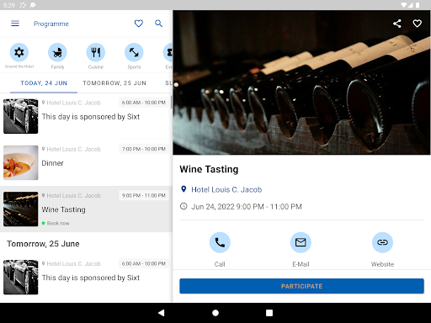Tap Android recent apps button
Screen dimensions: 431x323
click(x=269, y=313)
